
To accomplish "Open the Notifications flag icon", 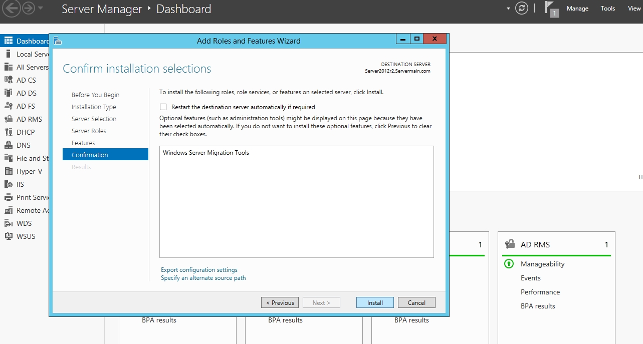I will click(x=552, y=10).
